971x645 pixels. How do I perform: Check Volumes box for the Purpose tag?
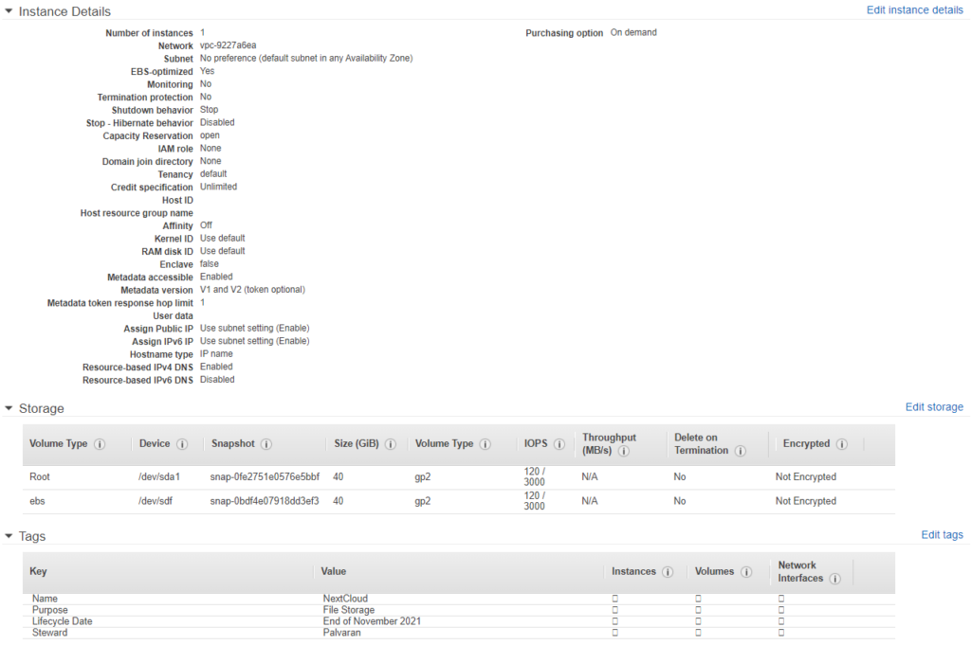point(698,610)
